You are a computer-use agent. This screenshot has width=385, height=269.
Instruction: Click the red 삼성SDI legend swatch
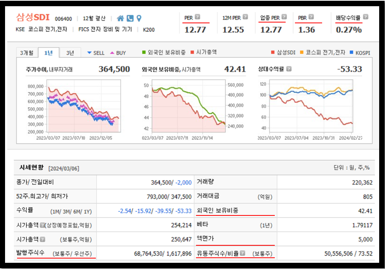coord(272,52)
